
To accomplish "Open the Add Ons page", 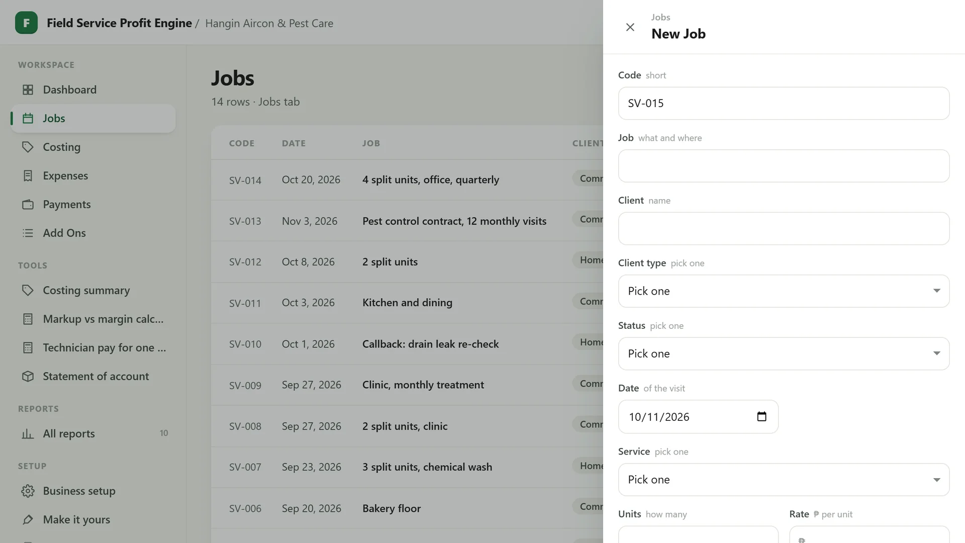I will click(93, 233).
